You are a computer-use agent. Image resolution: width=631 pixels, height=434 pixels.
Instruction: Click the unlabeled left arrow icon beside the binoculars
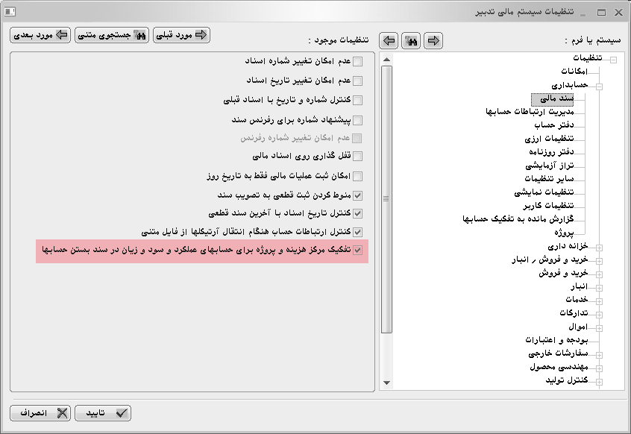click(x=389, y=40)
